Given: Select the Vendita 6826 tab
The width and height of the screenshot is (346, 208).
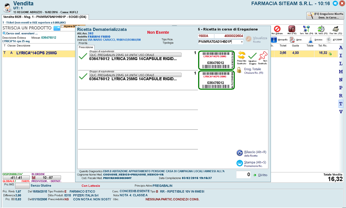Looking at the screenshot, I should point(45,17).
